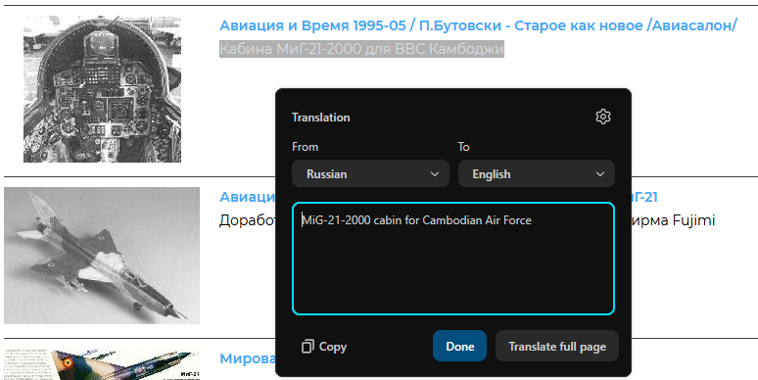Open the From language dropdown showing Russian

coord(370,173)
